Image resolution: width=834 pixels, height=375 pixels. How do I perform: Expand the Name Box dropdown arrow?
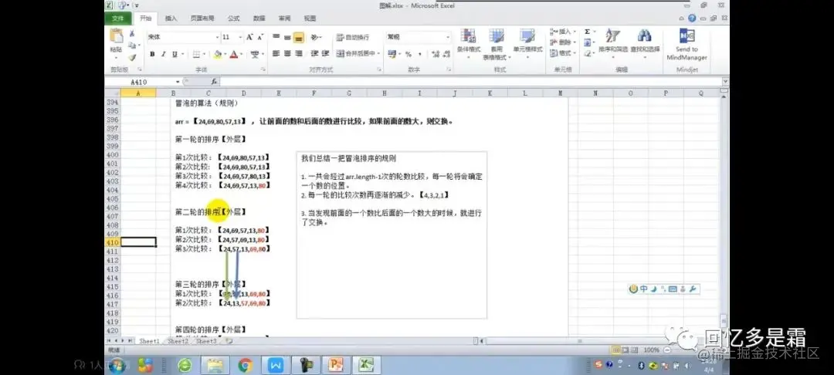(x=178, y=82)
